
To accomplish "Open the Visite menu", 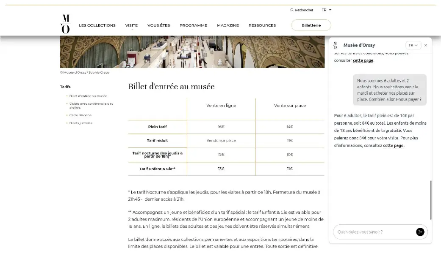I will pos(131,25).
